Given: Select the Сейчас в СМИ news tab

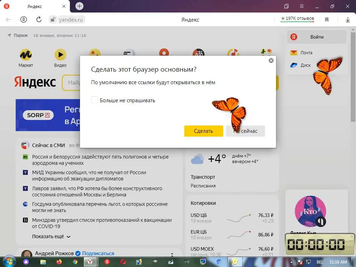Looking at the screenshot, I should [48, 145].
